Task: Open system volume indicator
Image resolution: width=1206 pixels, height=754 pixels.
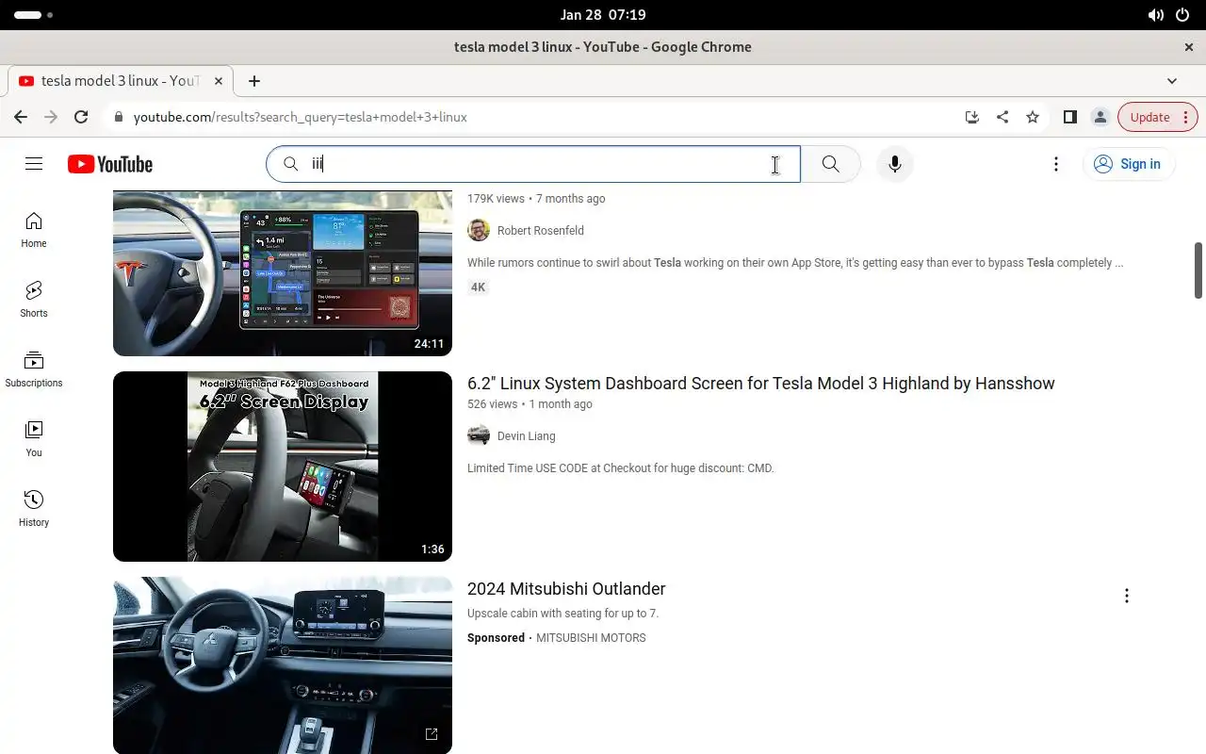Action: click(x=1156, y=15)
